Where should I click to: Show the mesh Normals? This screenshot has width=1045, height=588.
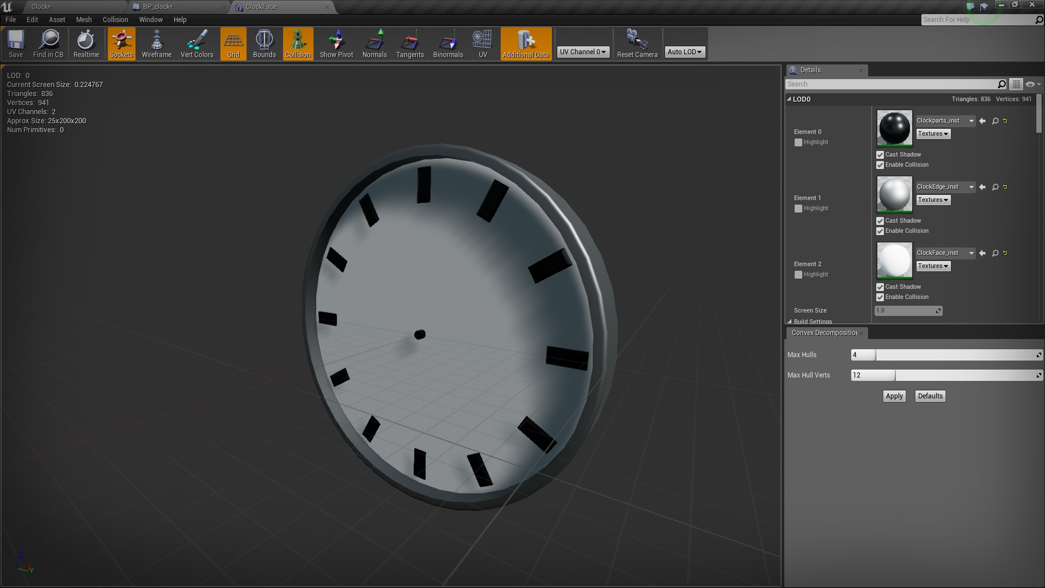(x=374, y=44)
